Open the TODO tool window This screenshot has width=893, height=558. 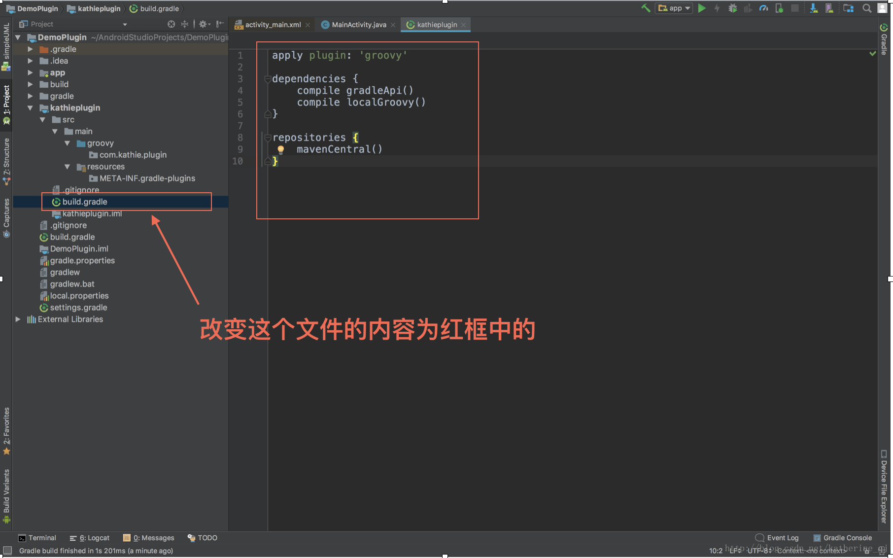click(203, 538)
